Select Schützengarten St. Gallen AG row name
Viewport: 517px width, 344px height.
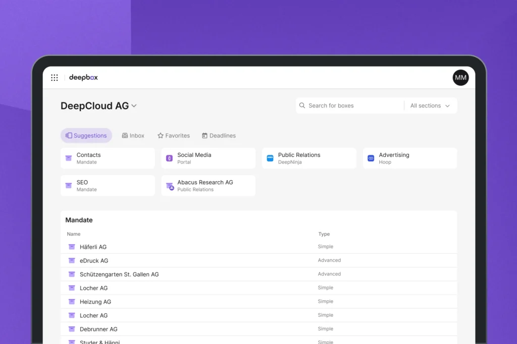(119, 274)
